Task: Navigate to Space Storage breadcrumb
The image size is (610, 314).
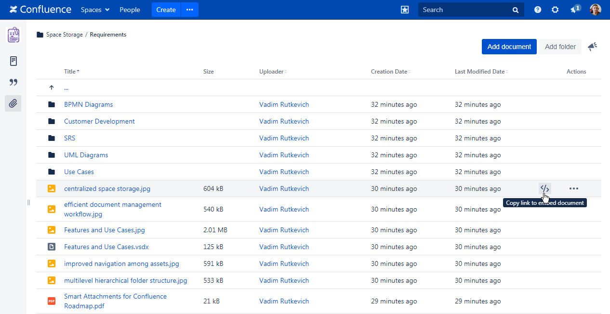Action: [64, 35]
